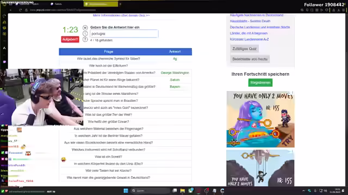Go back using the browser back arrow
Viewport: 348px width, 195px height.
(11, 10)
